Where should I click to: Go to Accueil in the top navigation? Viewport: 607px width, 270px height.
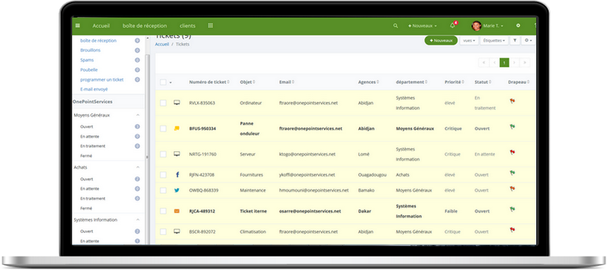point(101,26)
